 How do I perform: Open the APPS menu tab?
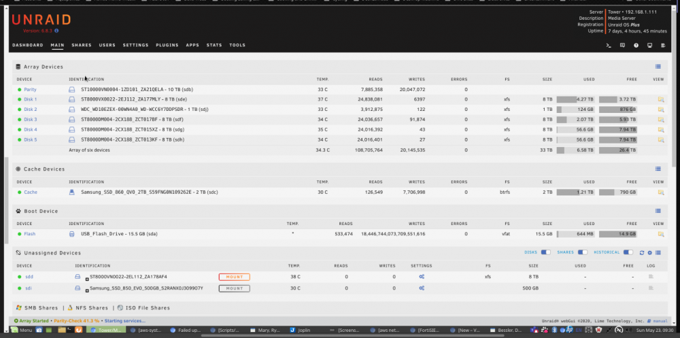[x=192, y=45]
